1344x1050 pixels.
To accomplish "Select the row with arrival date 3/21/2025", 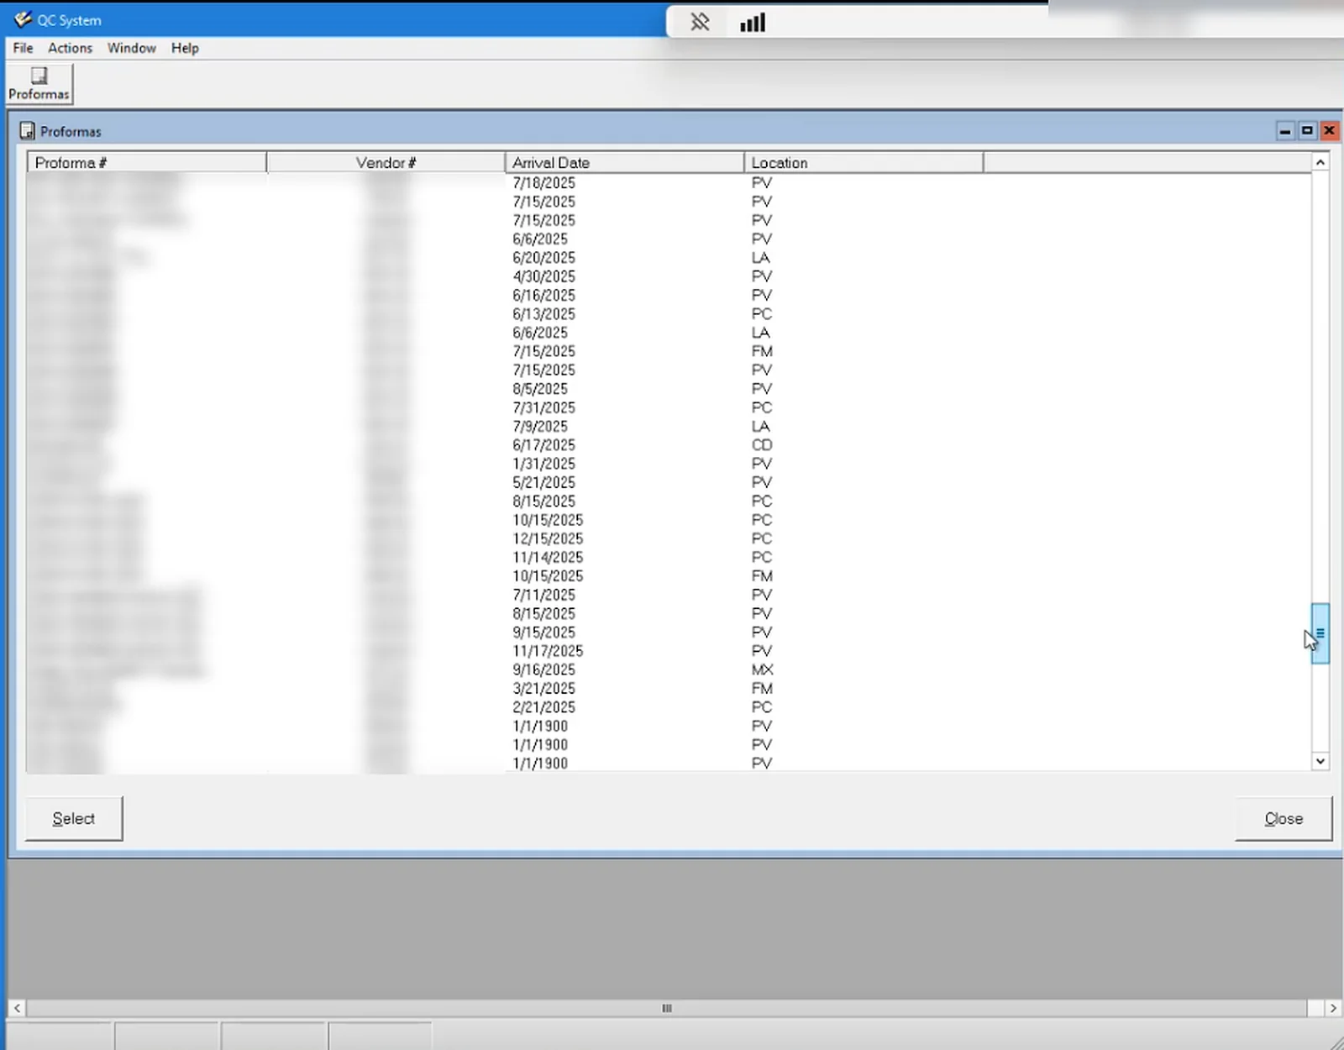I will (x=669, y=688).
